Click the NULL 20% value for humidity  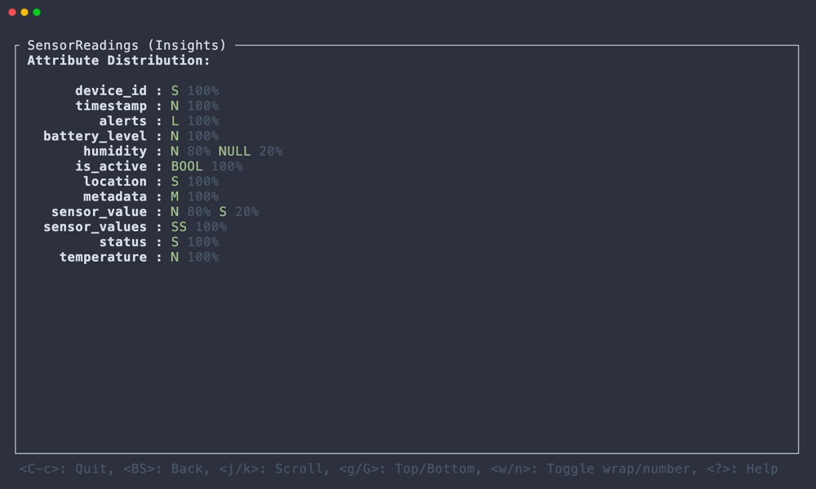click(250, 151)
